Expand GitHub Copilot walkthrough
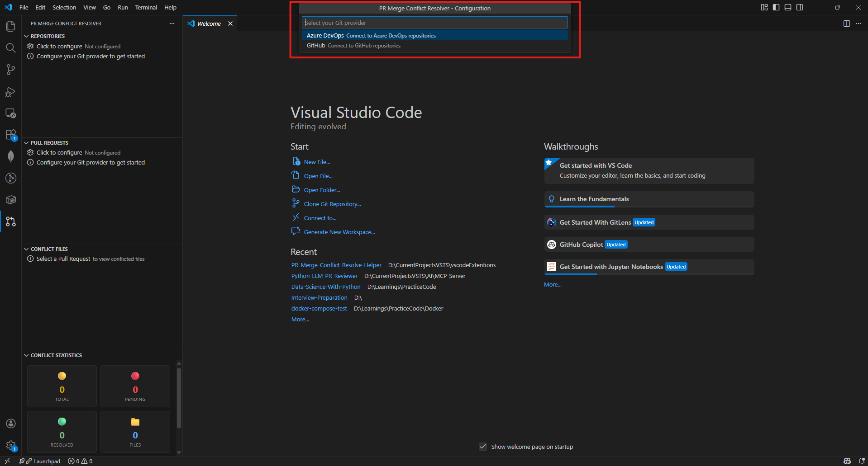868x466 pixels. click(649, 245)
